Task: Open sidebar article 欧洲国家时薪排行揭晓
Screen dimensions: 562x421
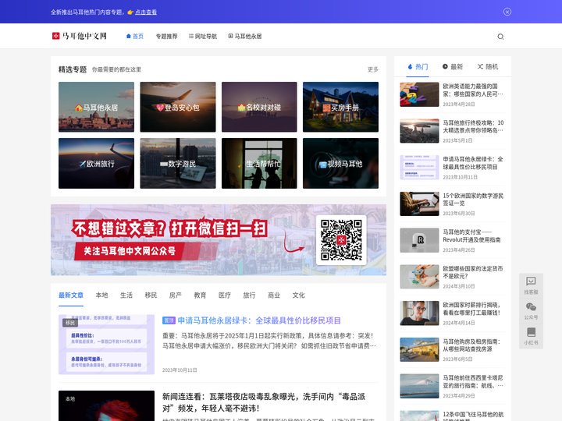Action: (471, 309)
